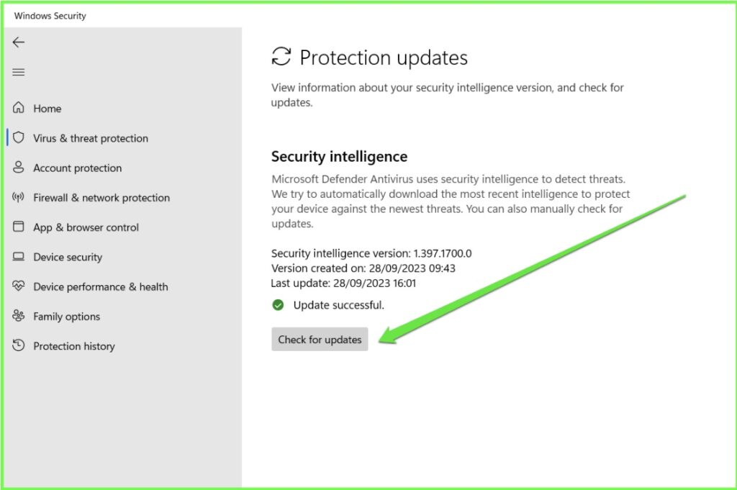This screenshot has height=490, width=737.
Task: Click the green Update successful checkmark
Action: (x=278, y=304)
